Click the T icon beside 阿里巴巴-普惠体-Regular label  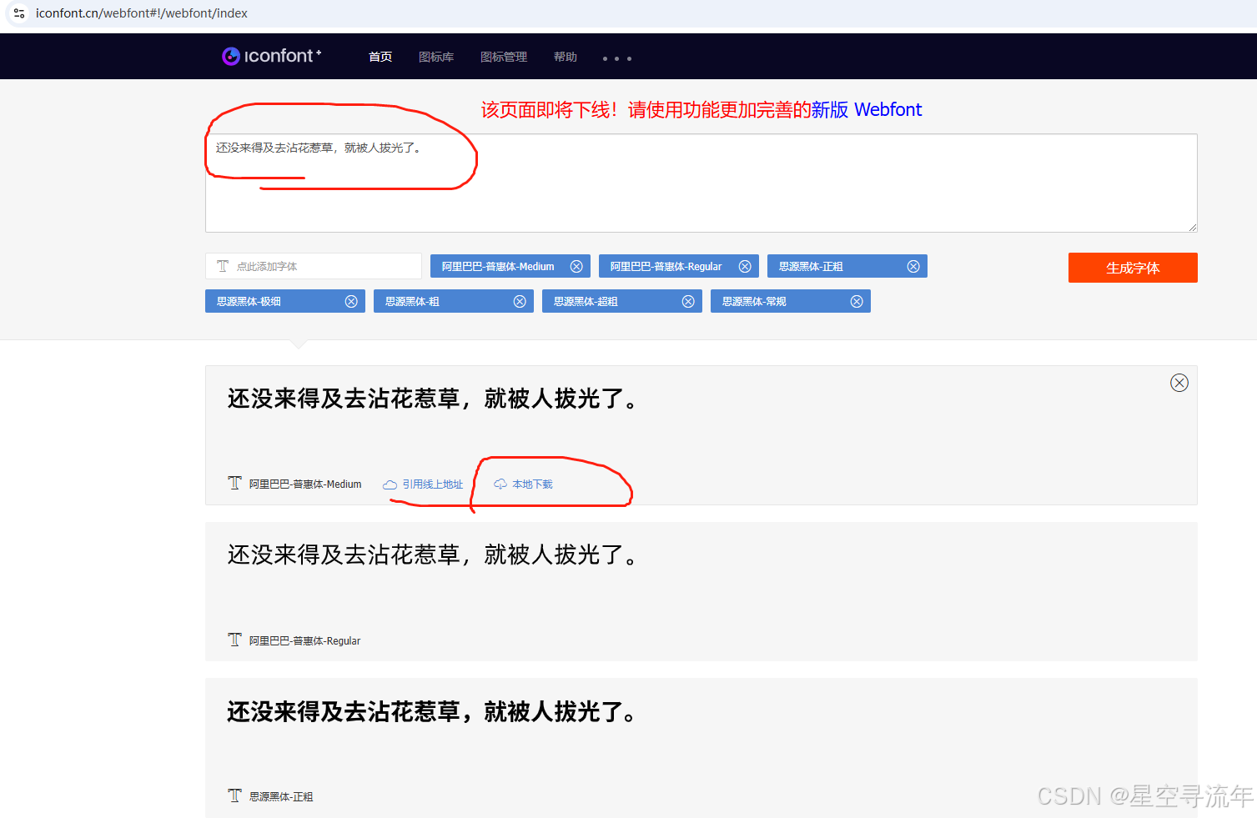tap(234, 640)
